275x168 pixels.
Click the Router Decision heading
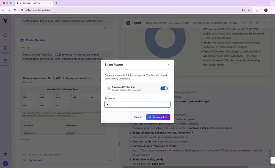click(x=36, y=40)
